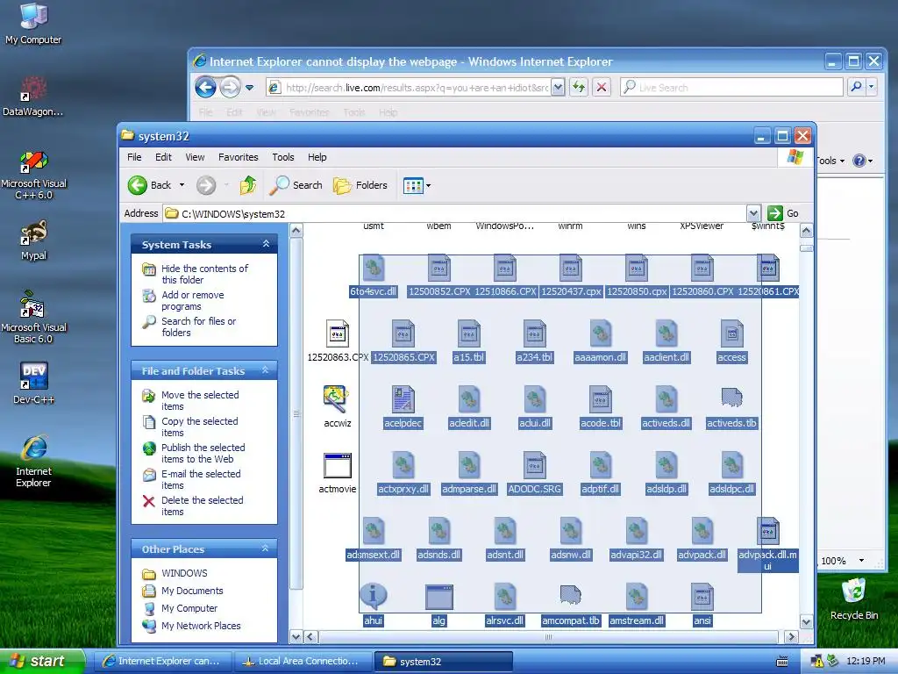The image size is (898, 674).
Task: Click Move the selected items
Action: click(200, 400)
